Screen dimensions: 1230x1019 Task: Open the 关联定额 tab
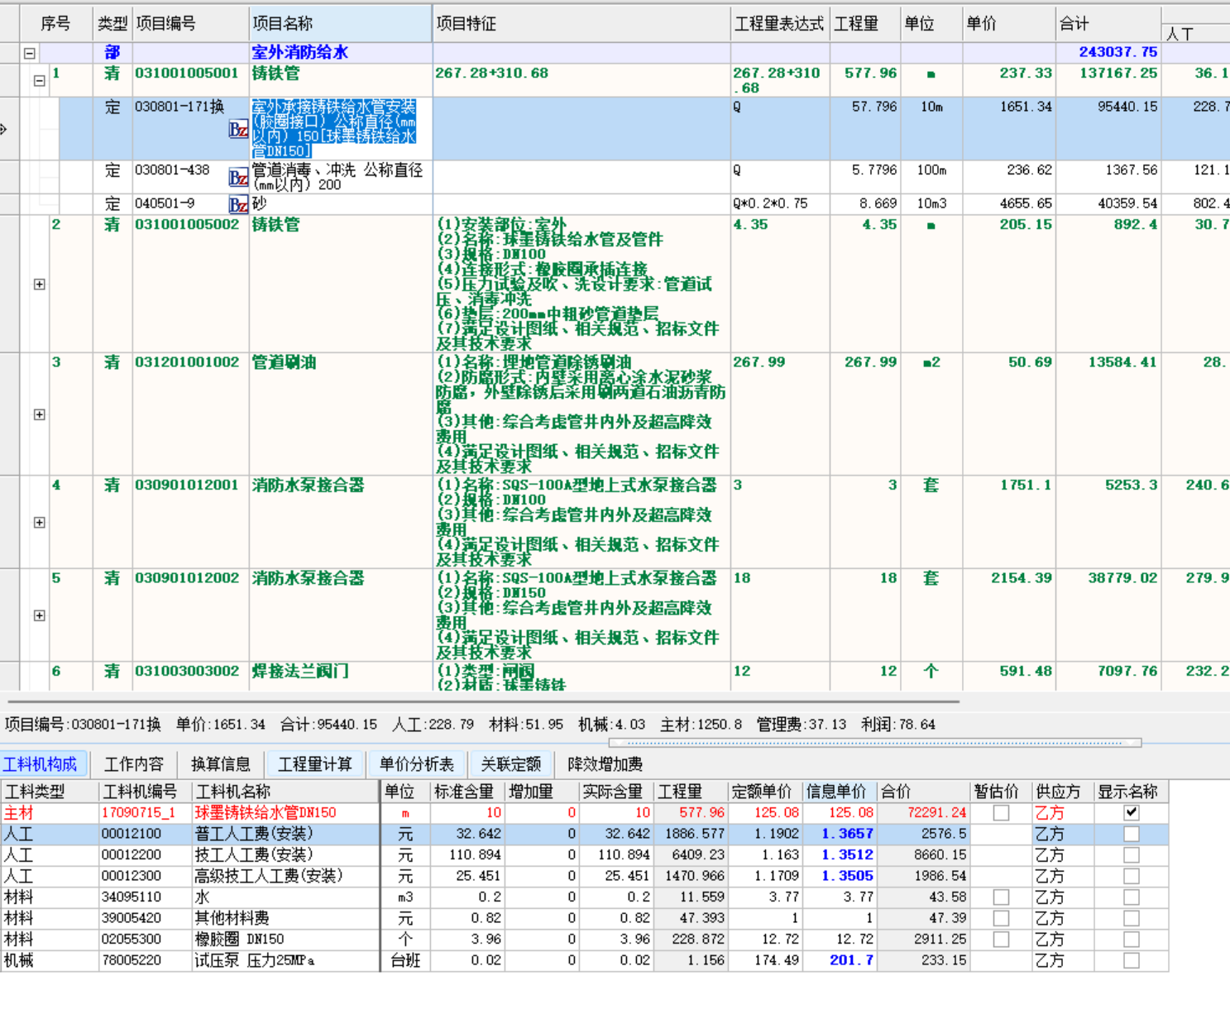point(511,763)
